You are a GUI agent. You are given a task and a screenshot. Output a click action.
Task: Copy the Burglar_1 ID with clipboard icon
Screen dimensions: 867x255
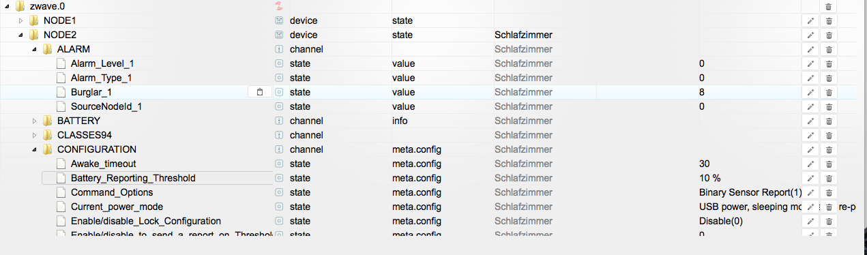point(260,92)
